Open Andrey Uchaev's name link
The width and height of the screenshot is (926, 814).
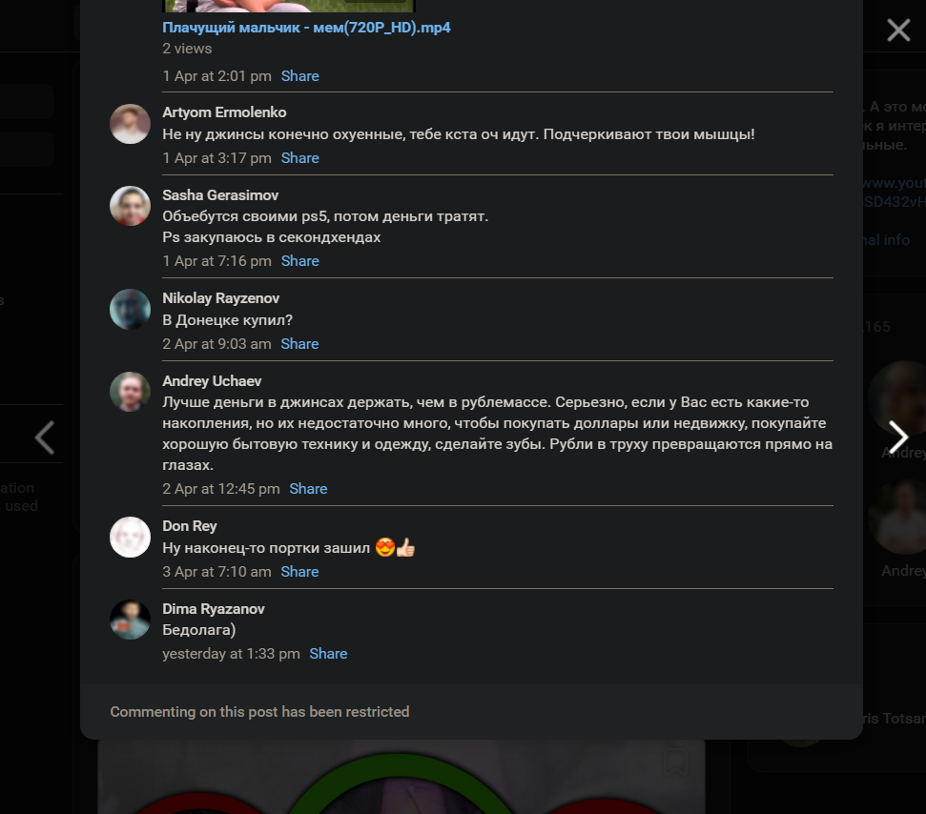(x=212, y=381)
